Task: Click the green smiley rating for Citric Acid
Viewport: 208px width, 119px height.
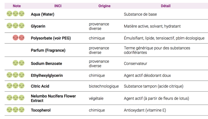Action: click(x=16, y=86)
